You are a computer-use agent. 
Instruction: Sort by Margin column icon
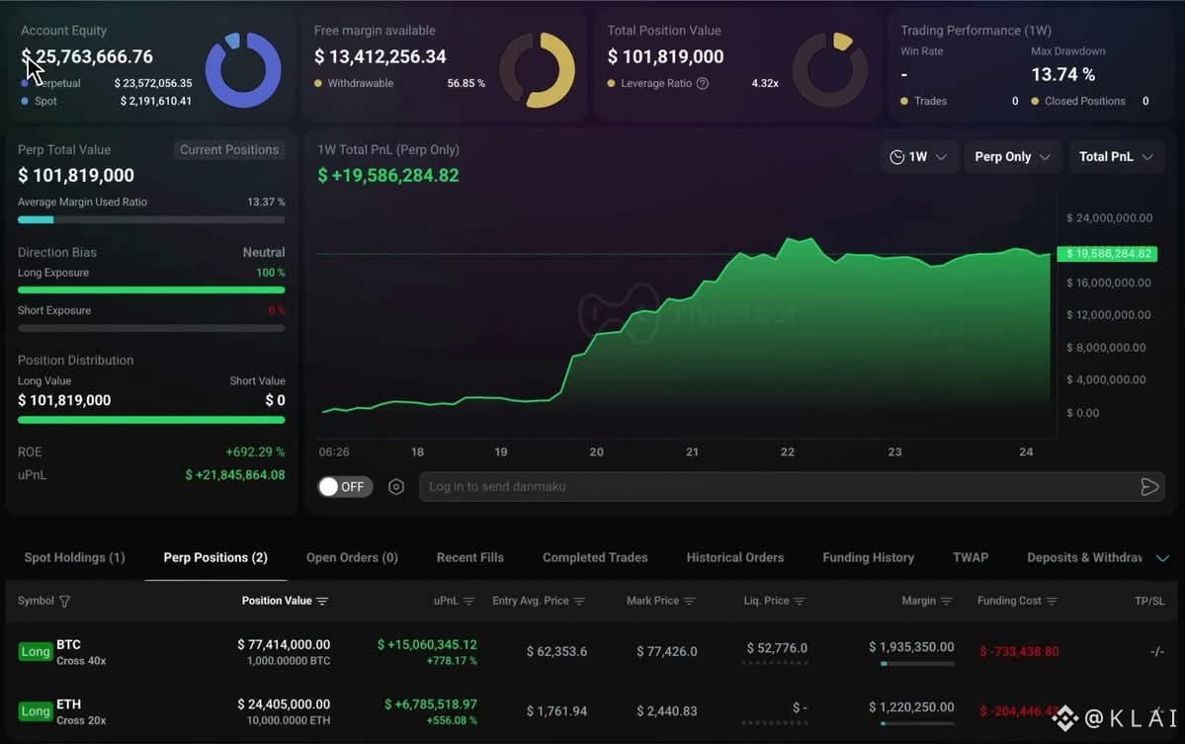tap(946, 602)
